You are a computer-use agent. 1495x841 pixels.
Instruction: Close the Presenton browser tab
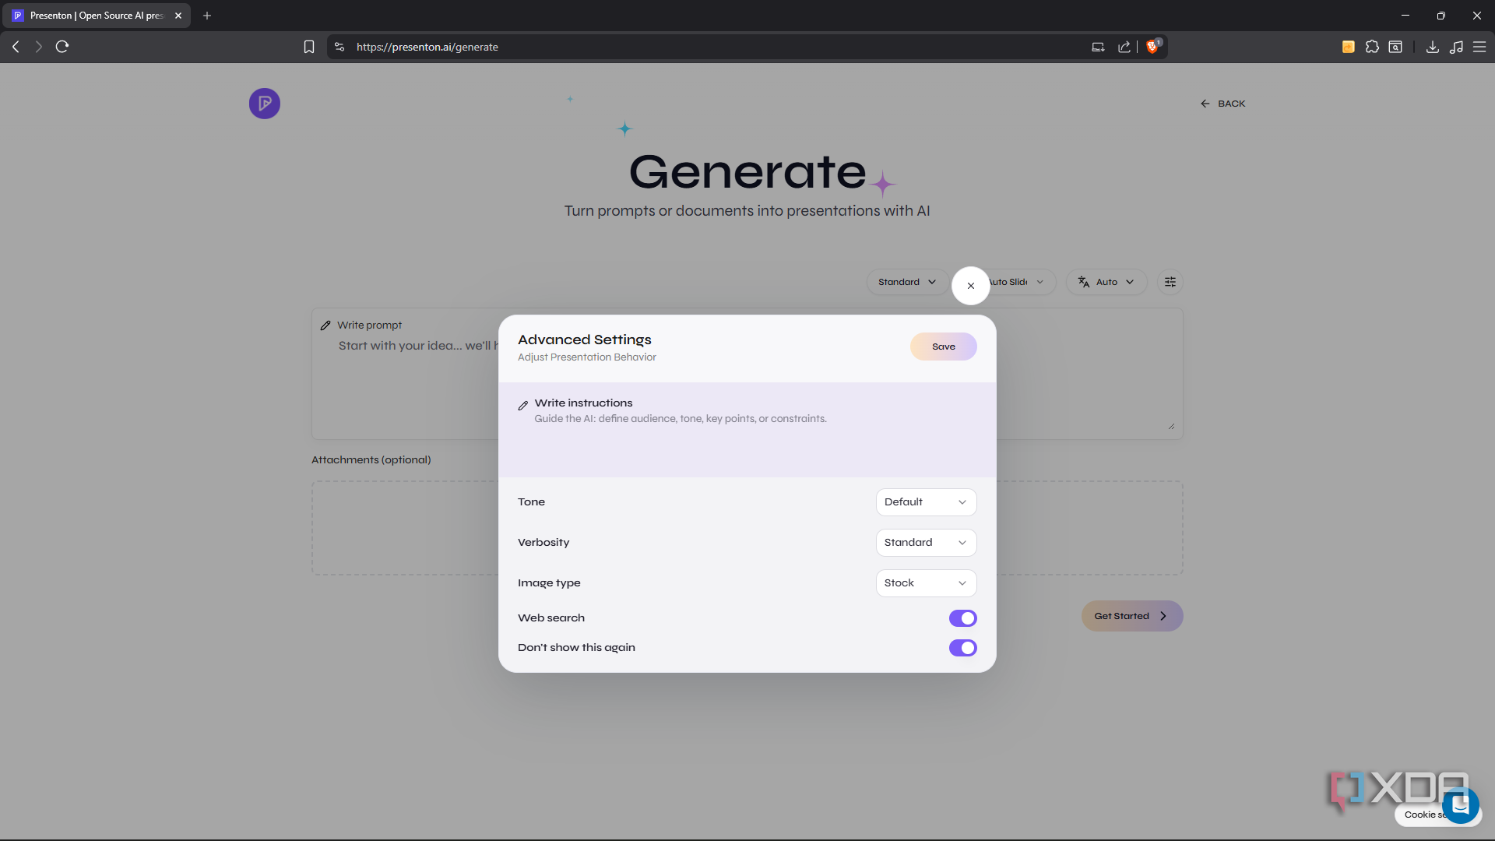[x=178, y=16]
